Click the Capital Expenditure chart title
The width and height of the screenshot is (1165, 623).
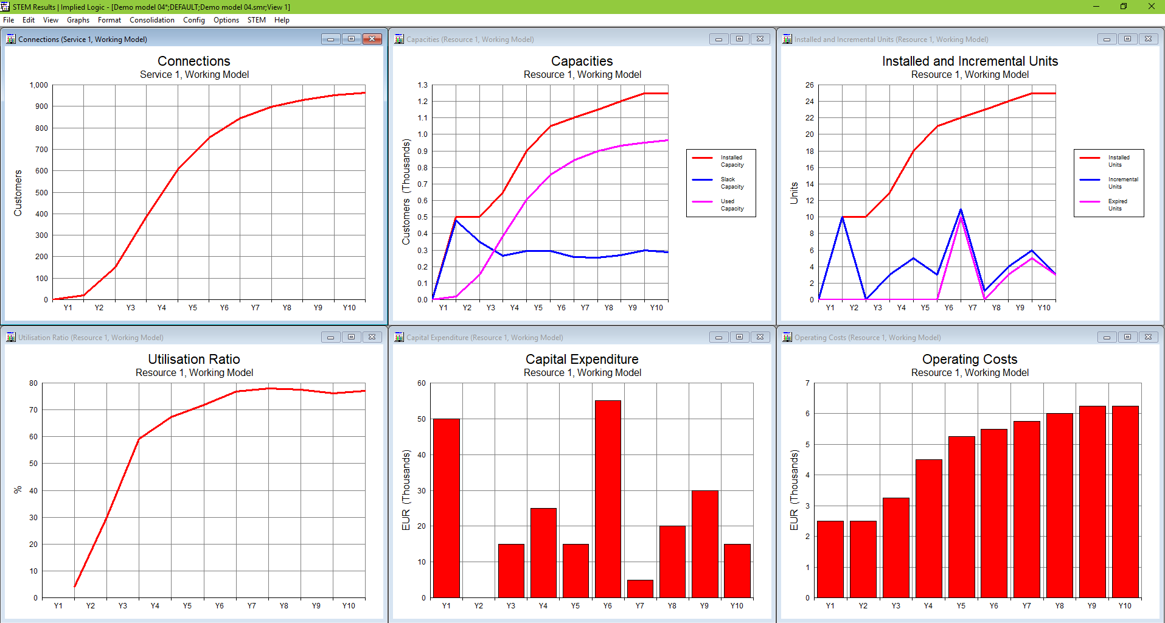pos(582,360)
